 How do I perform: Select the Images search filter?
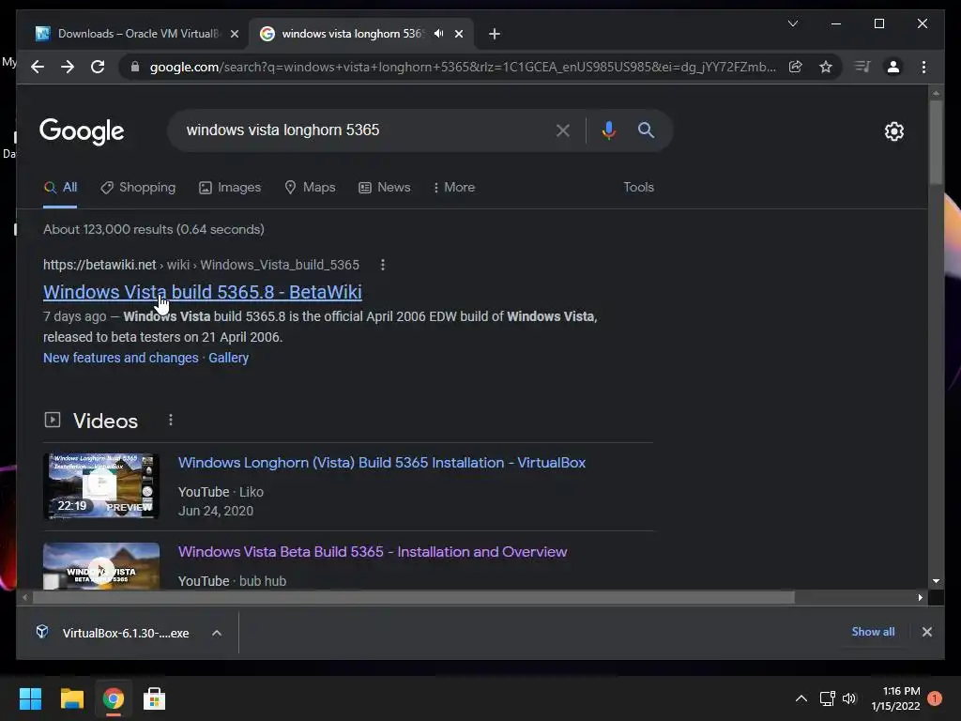tap(230, 188)
